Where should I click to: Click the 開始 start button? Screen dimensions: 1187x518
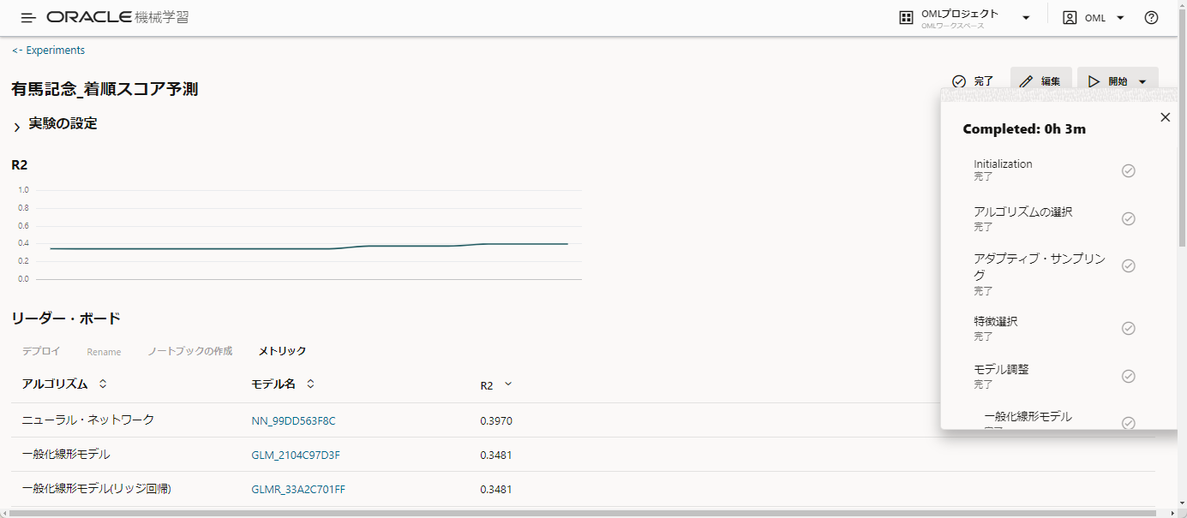[1107, 81]
